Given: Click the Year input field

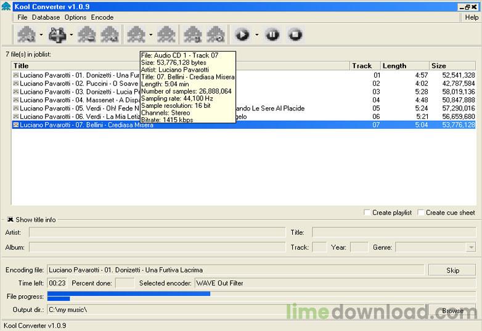Looking at the screenshot, I should point(359,247).
